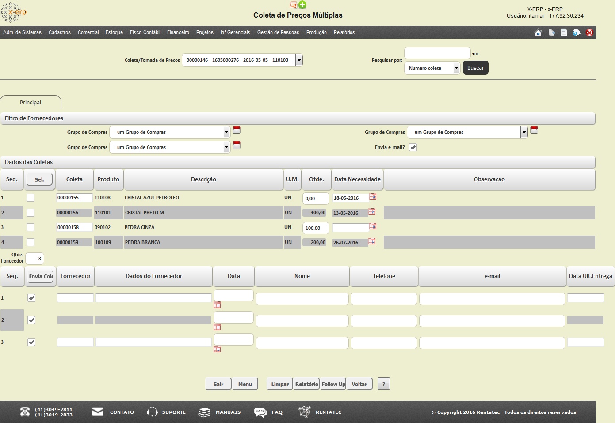615x423 pixels.
Task: Click the Sel. column header button
Action: [x=39, y=179]
